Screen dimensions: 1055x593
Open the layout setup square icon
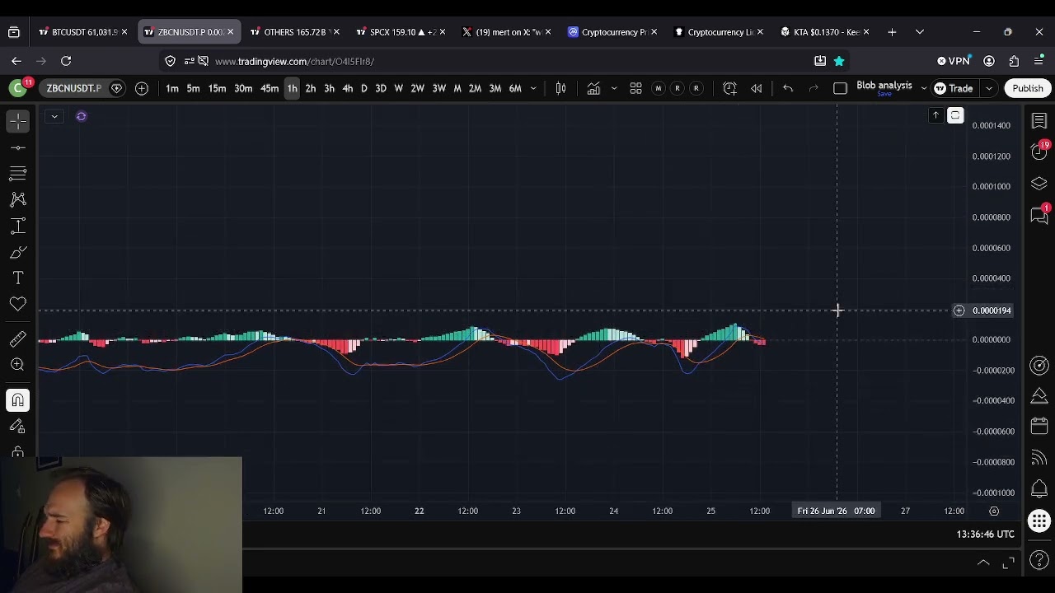(x=840, y=88)
